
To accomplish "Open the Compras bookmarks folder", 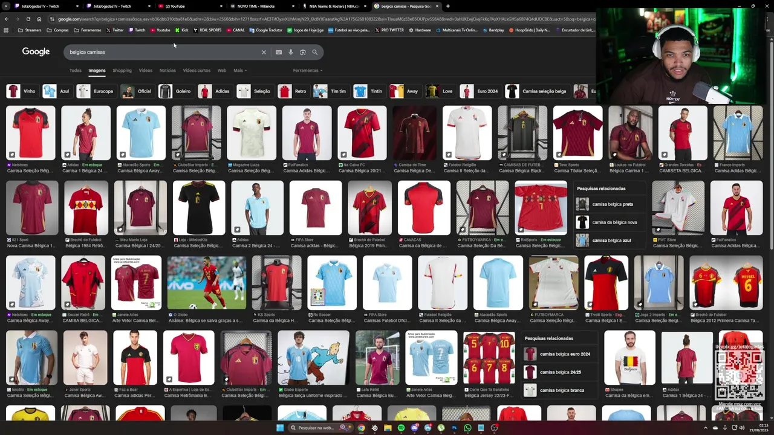I will (57, 30).
